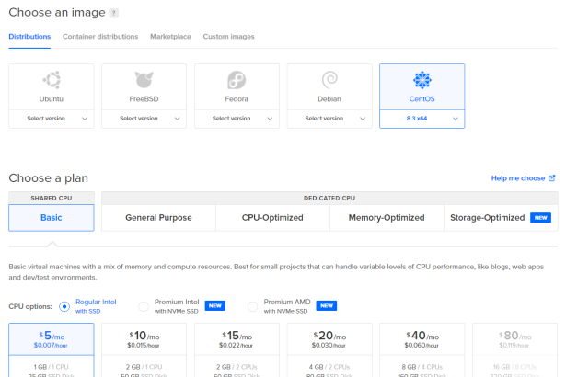Image resolution: width=566 pixels, height=377 pixels.
Task: Click the CPU options label
Action: pyautogui.click(x=30, y=306)
